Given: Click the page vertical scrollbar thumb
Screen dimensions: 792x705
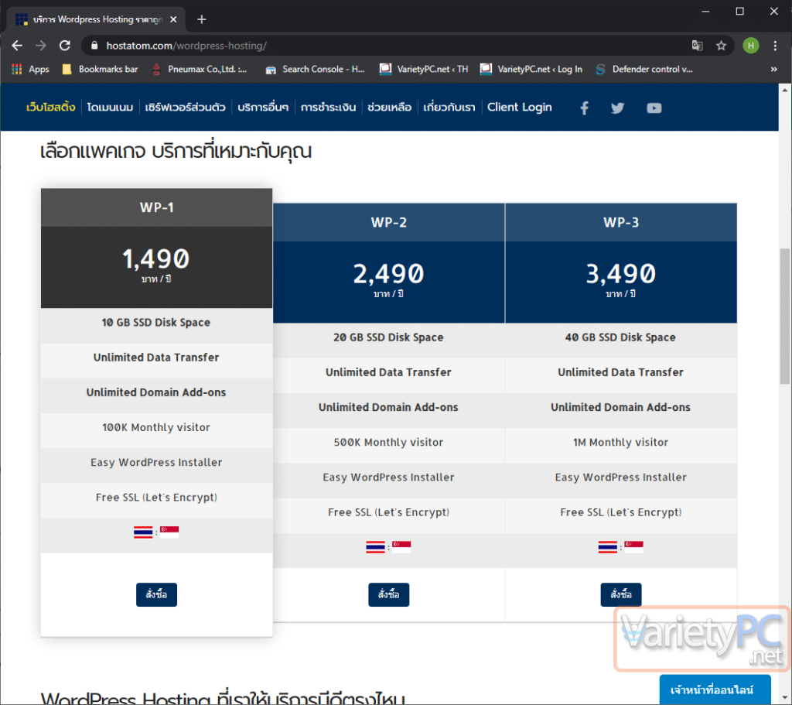Looking at the screenshot, I should point(784,316).
